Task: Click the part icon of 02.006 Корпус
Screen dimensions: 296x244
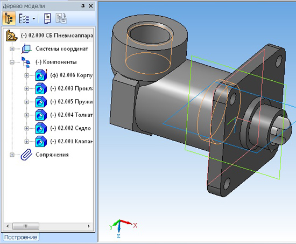Action: click(x=41, y=75)
